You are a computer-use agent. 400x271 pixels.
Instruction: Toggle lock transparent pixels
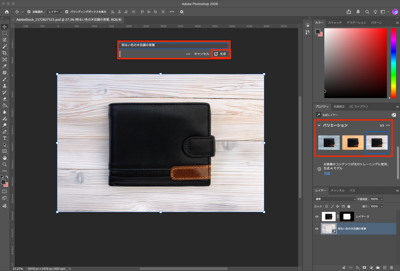[x=327, y=206]
